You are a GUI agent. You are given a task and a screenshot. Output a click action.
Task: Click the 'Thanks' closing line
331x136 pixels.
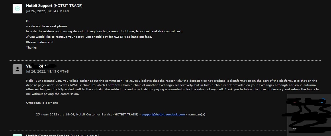[32, 48]
